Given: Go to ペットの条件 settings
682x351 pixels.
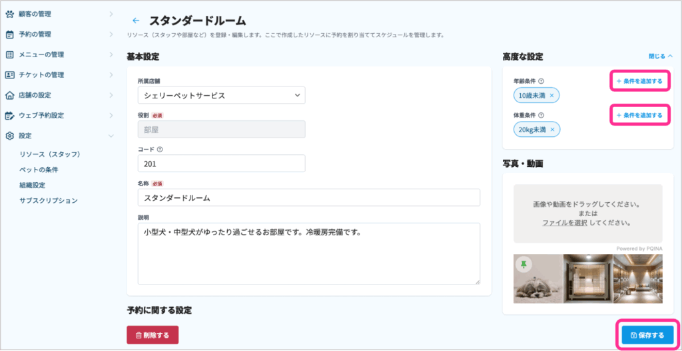Looking at the screenshot, I should tap(39, 170).
